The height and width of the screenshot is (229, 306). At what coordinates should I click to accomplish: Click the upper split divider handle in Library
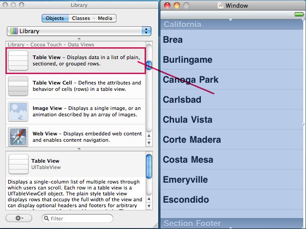[79, 39]
